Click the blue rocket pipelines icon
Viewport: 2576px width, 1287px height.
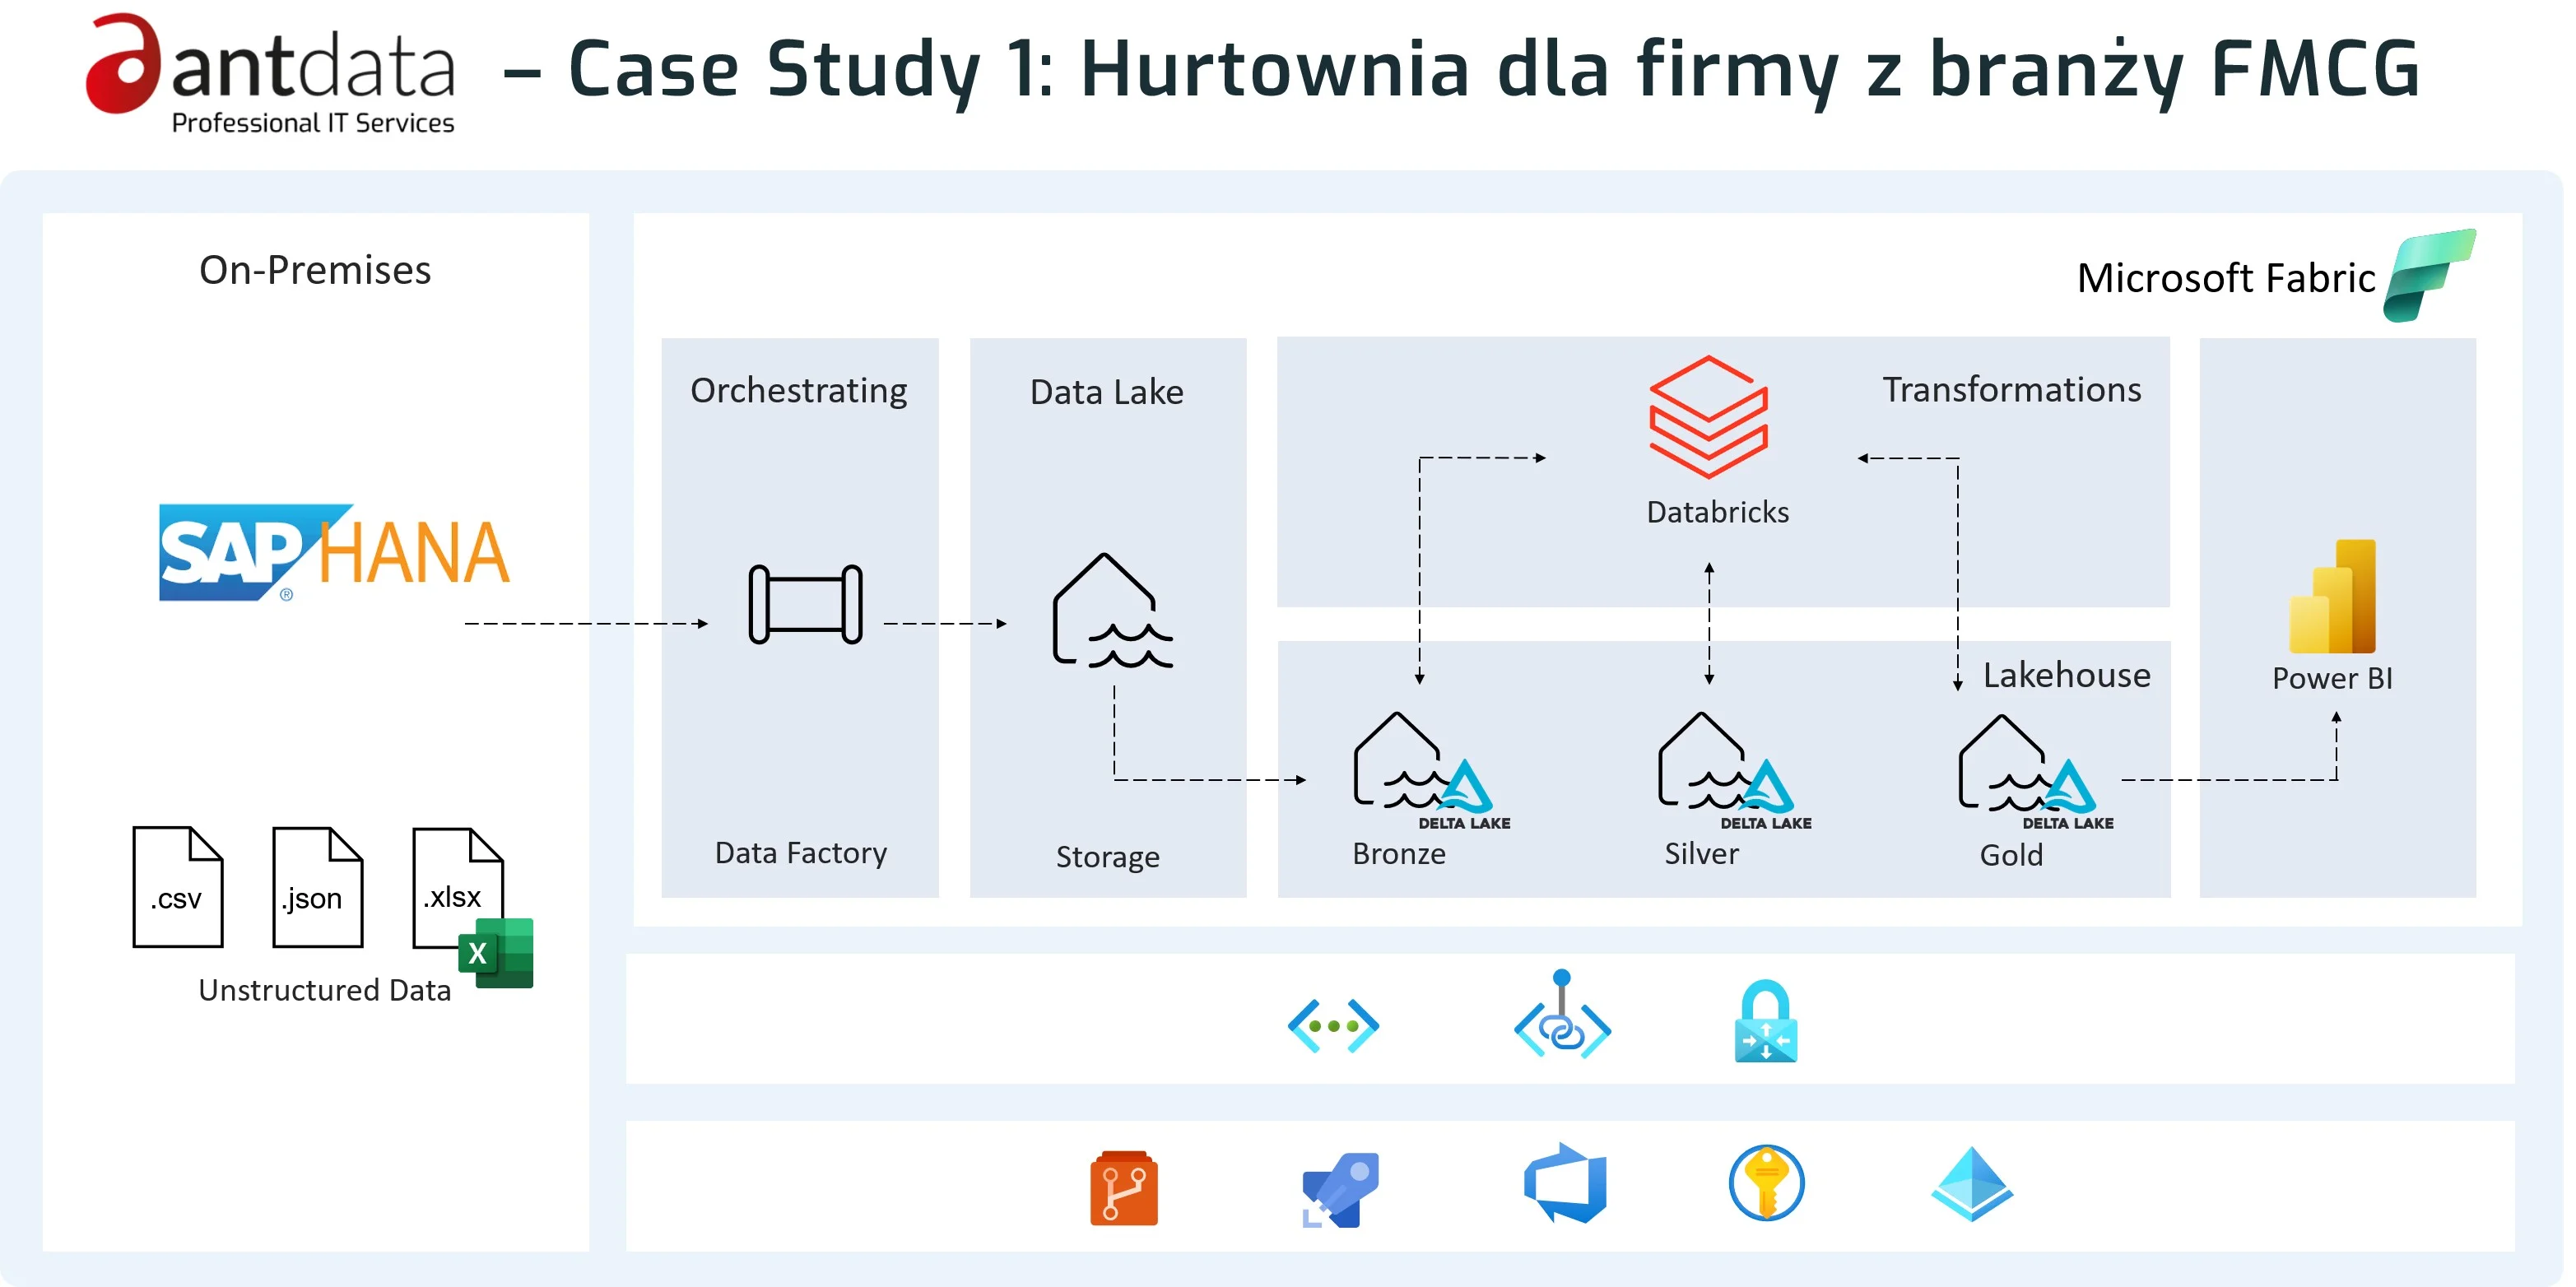(x=1340, y=1189)
